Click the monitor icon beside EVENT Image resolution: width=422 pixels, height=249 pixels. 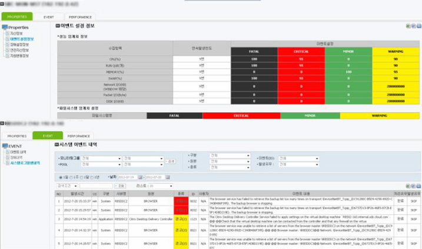click(x=5, y=146)
